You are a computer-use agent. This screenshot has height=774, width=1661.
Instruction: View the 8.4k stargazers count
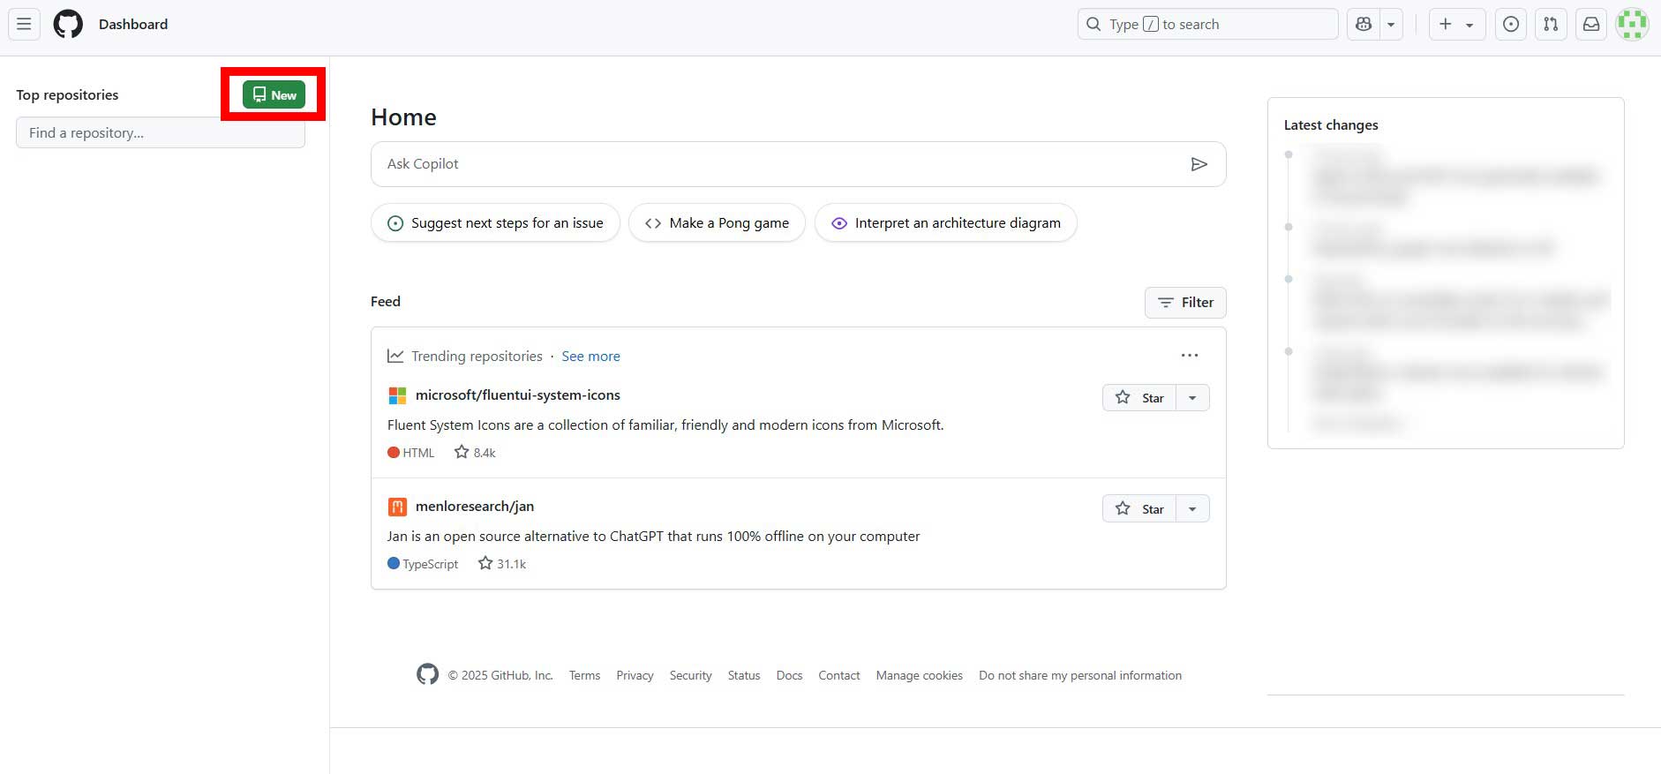pyautogui.click(x=475, y=452)
